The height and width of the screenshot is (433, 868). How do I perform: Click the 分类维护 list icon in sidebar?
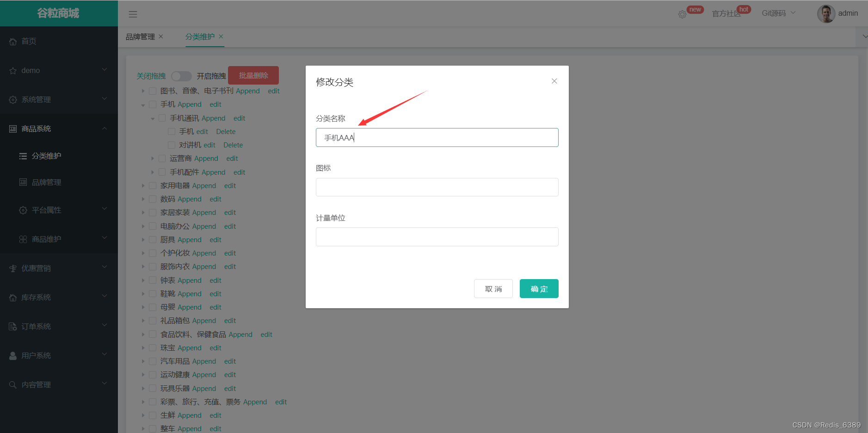click(23, 156)
